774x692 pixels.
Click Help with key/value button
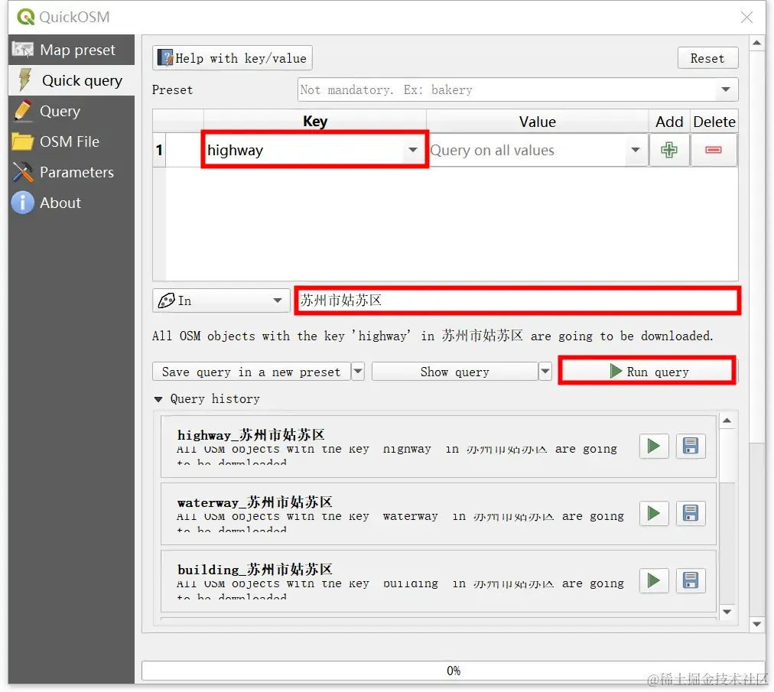[232, 58]
